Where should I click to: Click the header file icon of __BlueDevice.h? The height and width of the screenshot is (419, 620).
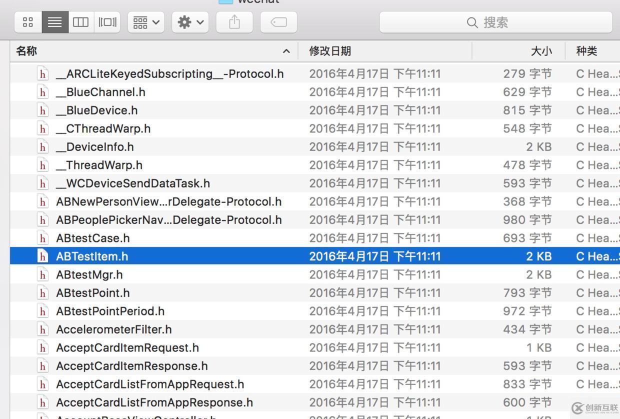tap(43, 110)
